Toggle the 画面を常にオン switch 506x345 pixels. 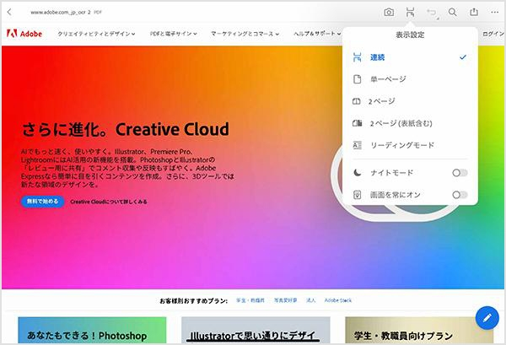(x=460, y=195)
